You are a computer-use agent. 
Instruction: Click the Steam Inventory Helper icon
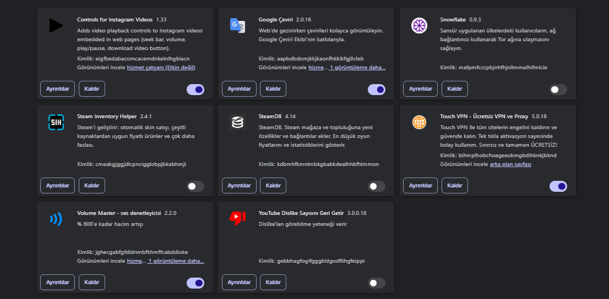(56, 122)
